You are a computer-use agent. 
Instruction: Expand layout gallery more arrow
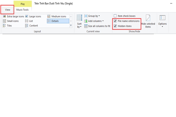click(x=71, y=26)
